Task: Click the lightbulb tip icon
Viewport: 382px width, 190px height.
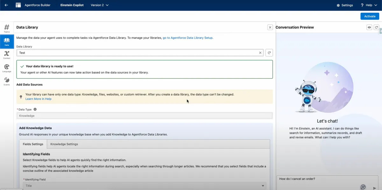Action: pos(21,97)
